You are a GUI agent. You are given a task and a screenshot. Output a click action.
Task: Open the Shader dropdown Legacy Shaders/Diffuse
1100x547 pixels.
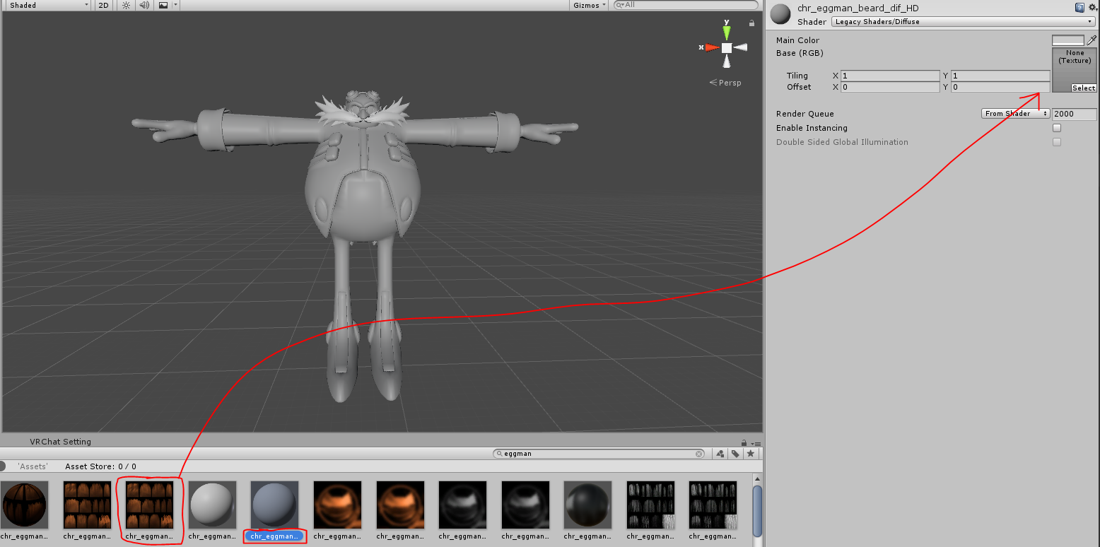[964, 22]
